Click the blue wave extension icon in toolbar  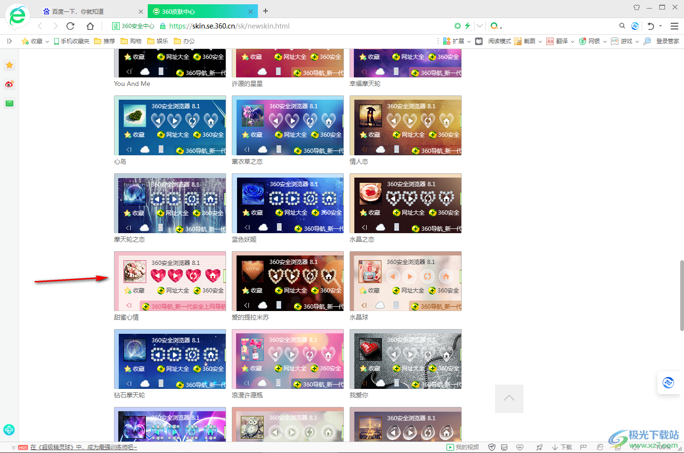click(x=635, y=26)
